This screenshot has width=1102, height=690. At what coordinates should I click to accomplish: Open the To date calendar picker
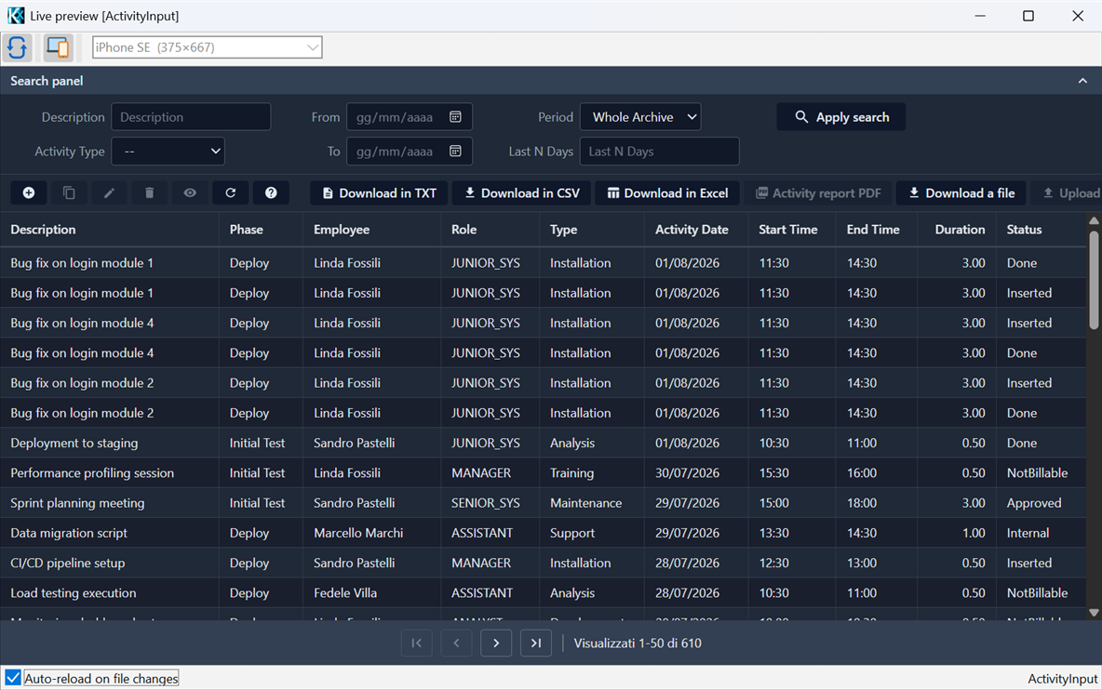click(x=455, y=151)
